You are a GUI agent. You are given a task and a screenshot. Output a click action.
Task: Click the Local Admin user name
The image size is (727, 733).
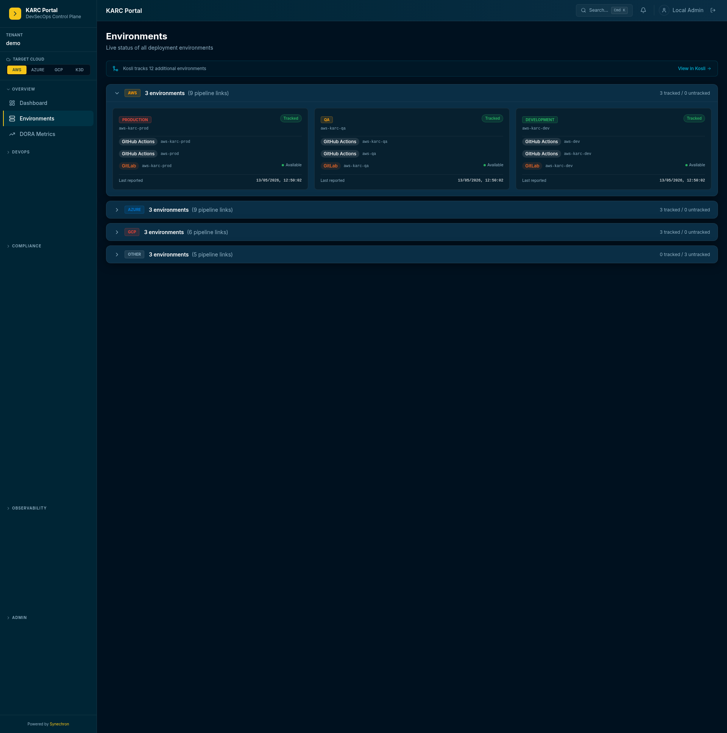coord(688,10)
